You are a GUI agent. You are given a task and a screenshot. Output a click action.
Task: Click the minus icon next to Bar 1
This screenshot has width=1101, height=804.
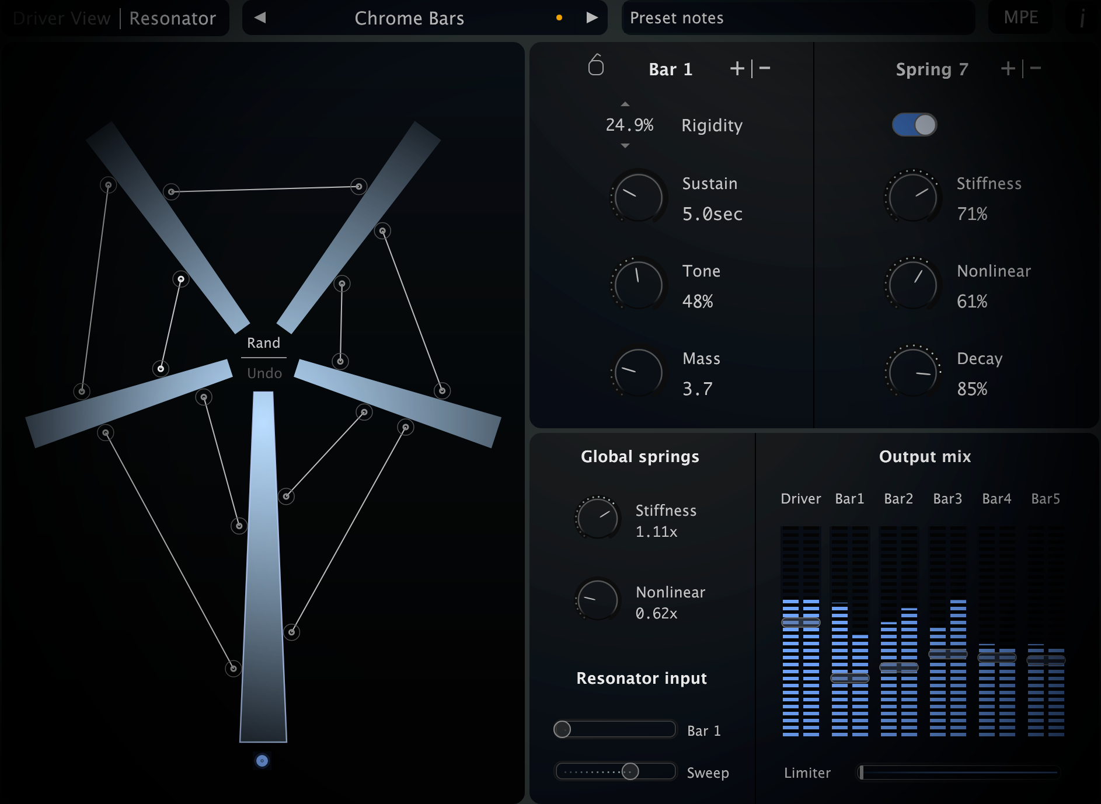coord(765,69)
